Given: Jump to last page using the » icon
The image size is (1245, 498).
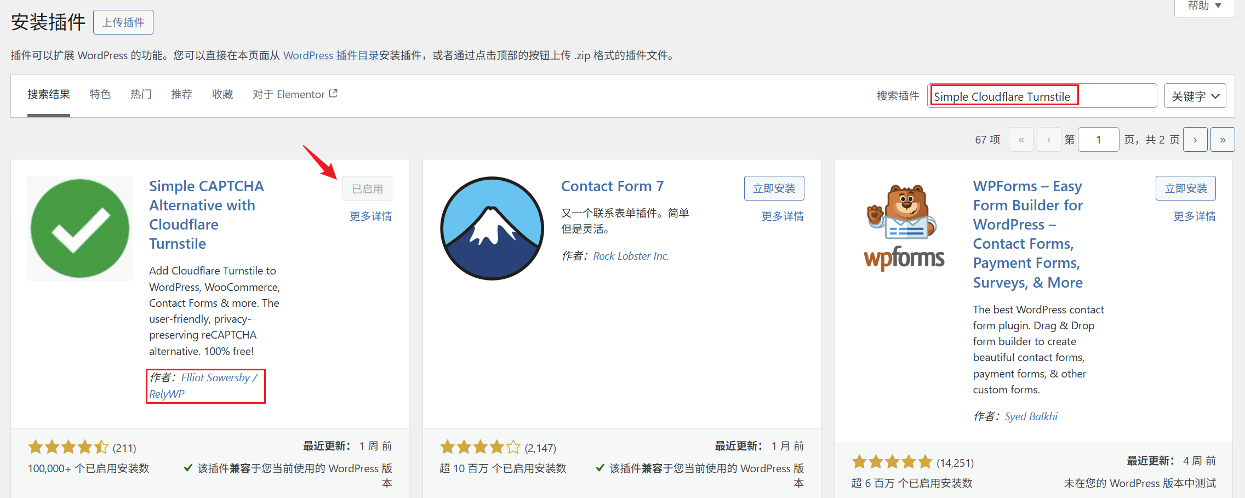Looking at the screenshot, I should 1223,139.
